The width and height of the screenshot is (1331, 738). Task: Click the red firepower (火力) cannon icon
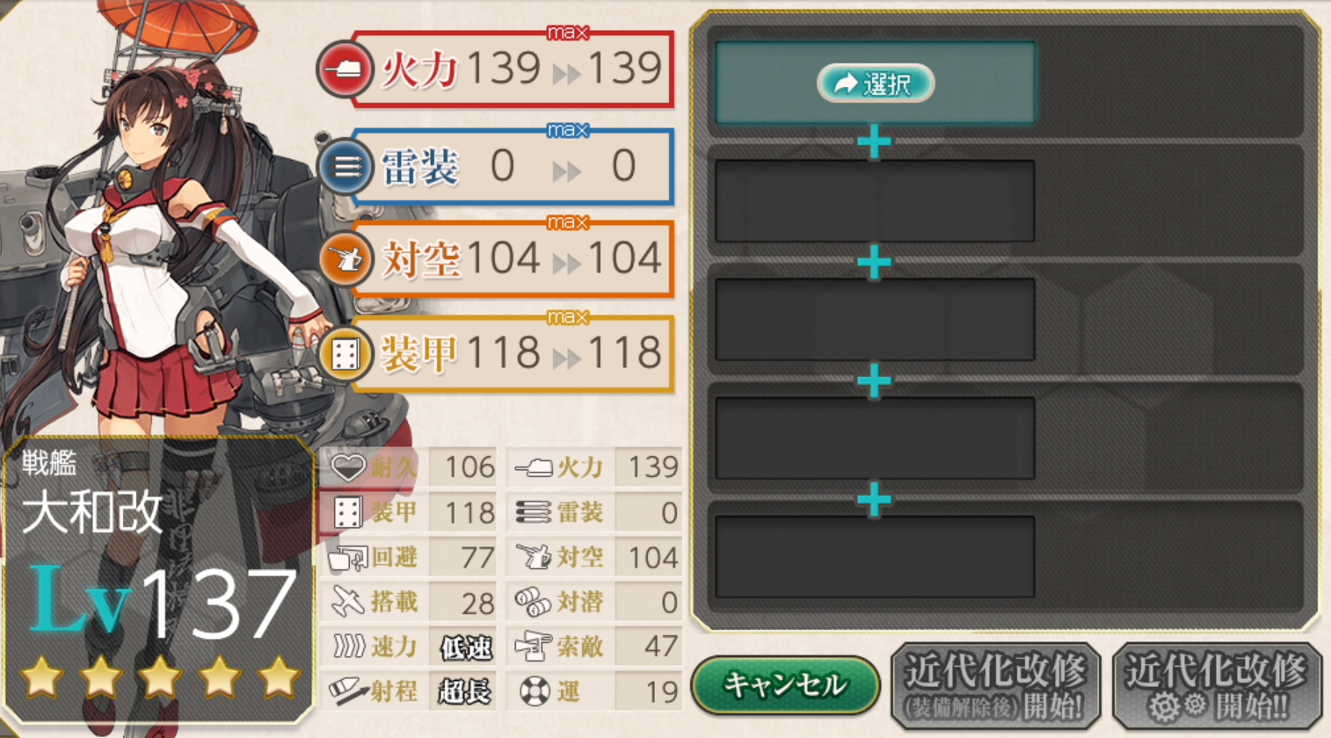pos(345,69)
